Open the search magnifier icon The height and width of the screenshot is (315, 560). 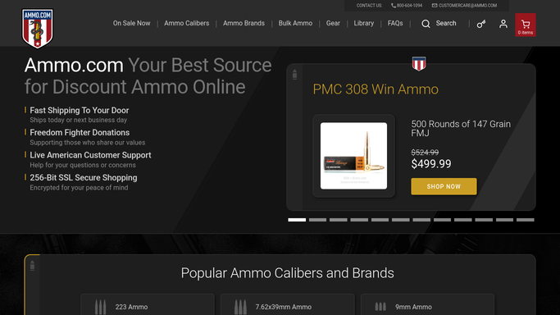[x=426, y=24]
